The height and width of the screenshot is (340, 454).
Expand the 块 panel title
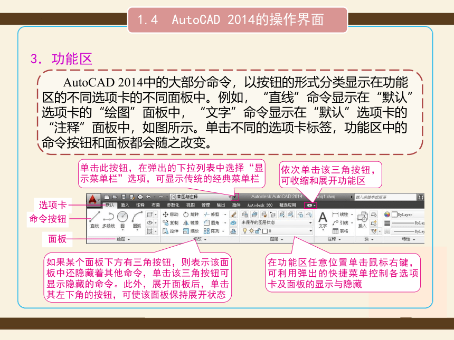pyautogui.click(x=369, y=239)
